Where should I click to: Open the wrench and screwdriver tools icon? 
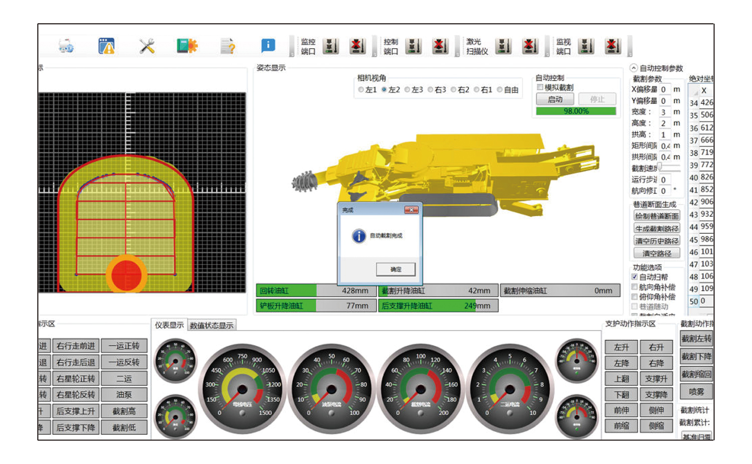147,46
